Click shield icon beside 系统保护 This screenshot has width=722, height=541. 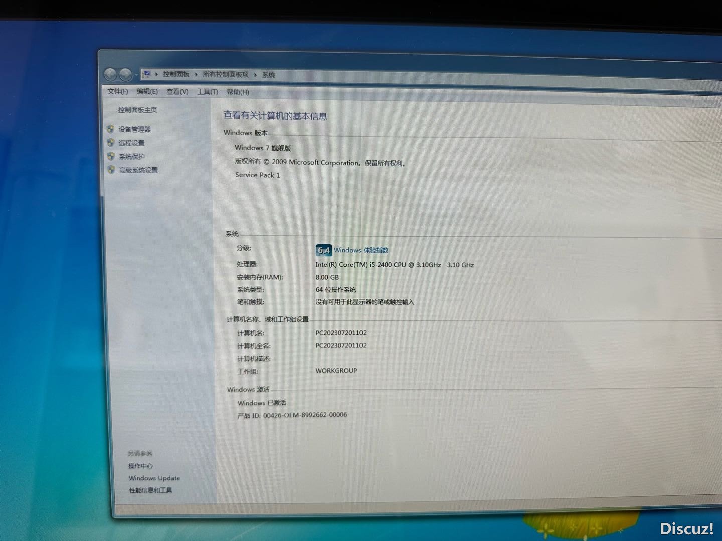pos(111,156)
